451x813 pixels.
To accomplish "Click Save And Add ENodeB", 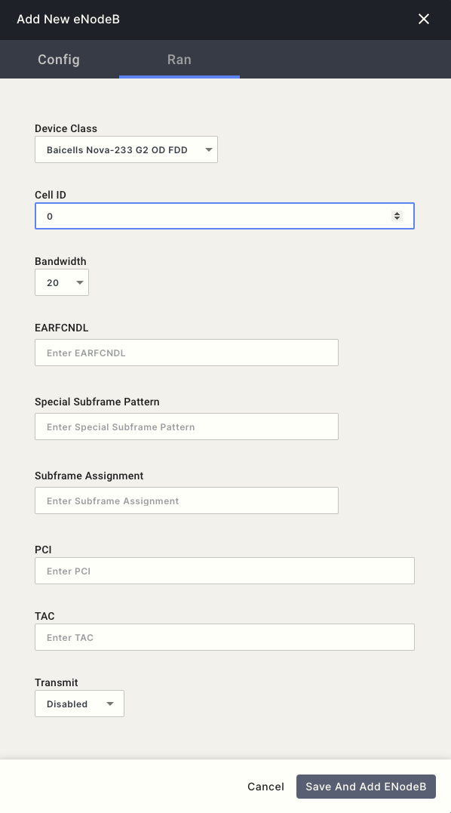I will pos(366,787).
